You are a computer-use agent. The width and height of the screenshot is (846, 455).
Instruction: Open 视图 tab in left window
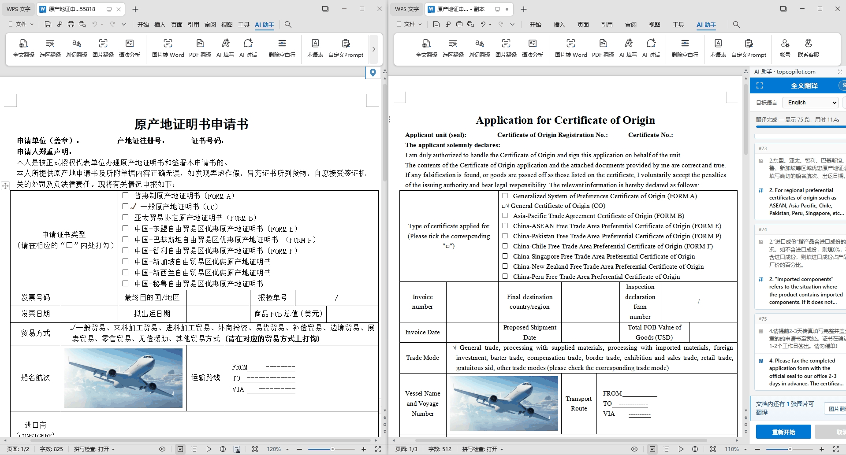pos(227,25)
